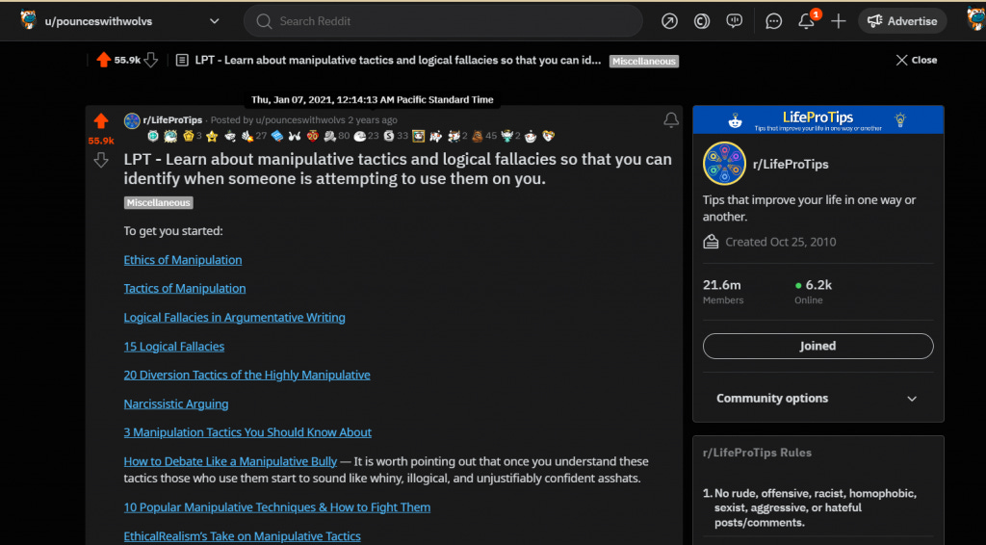This screenshot has width=986, height=545.
Task: Click the 21.6m Members count
Action: [x=723, y=292]
